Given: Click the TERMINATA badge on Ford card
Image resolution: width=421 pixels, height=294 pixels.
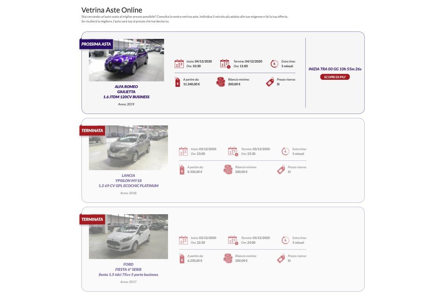Looking at the screenshot, I should 92,219.
